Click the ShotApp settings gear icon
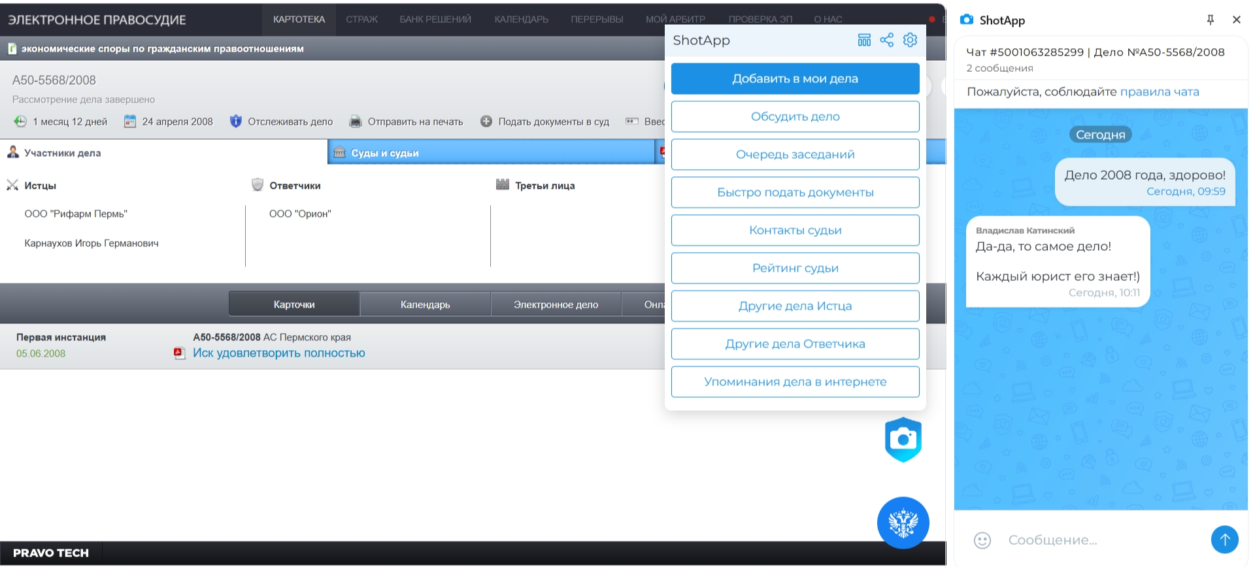The image size is (1255, 567). 910,40
